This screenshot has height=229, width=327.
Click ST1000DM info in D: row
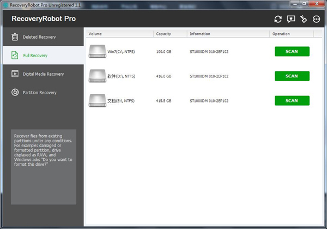coord(209,76)
